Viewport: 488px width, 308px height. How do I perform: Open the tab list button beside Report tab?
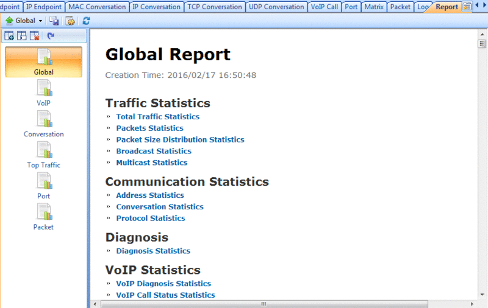tap(467, 7)
